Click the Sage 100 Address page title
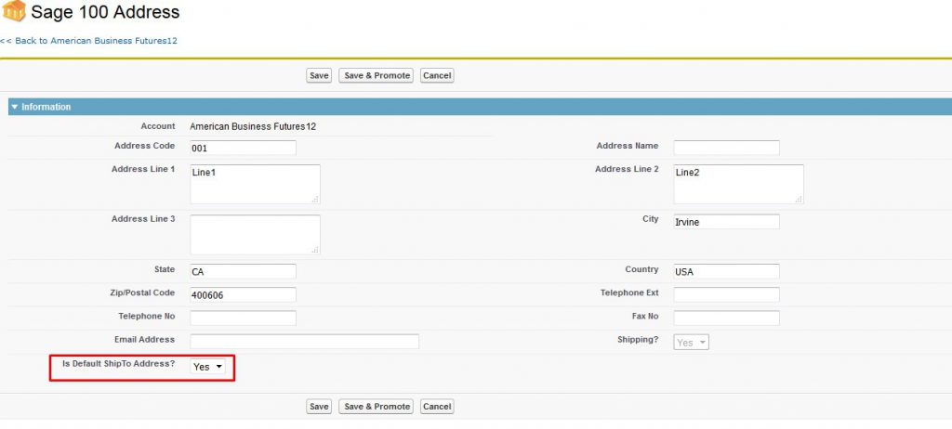The height and width of the screenshot is (429, 952). tap(105, 11)
